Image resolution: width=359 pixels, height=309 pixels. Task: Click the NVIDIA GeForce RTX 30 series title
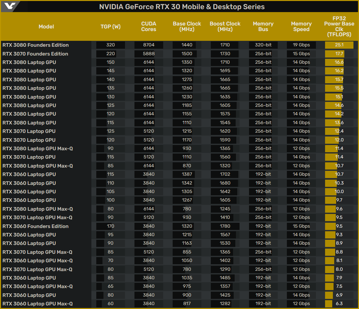(x=182, y=7)
